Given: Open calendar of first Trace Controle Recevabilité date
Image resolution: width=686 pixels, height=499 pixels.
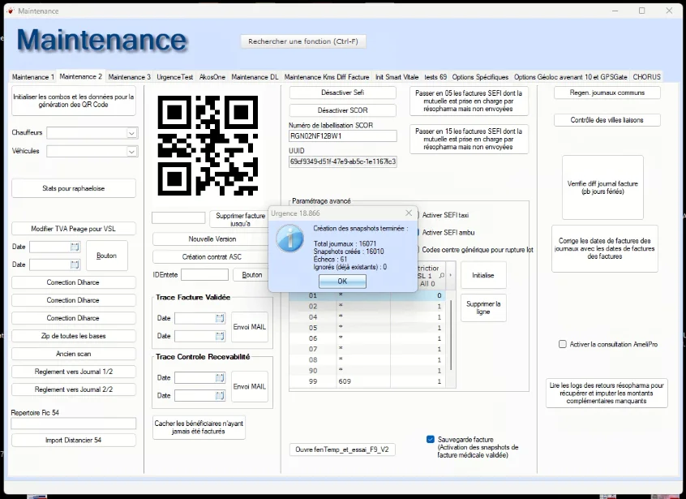Looking at the screenshot, I should [x=220, y=377].
